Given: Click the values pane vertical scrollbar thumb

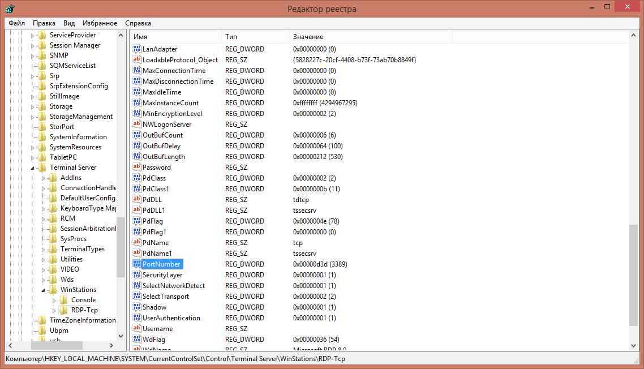Looking at the screenshot, I should [633, 275].
